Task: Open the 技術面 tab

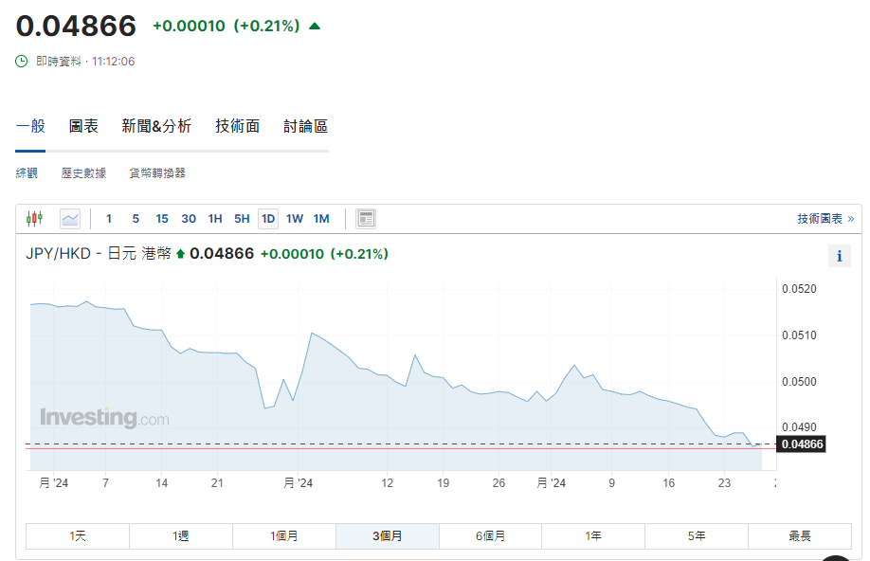Action: [237, 126]
